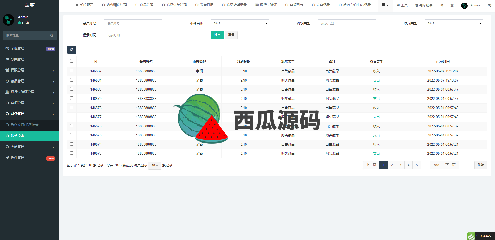Click the language switch icon
The height and width of the screenshot is (240, 495).
point(441,5)
